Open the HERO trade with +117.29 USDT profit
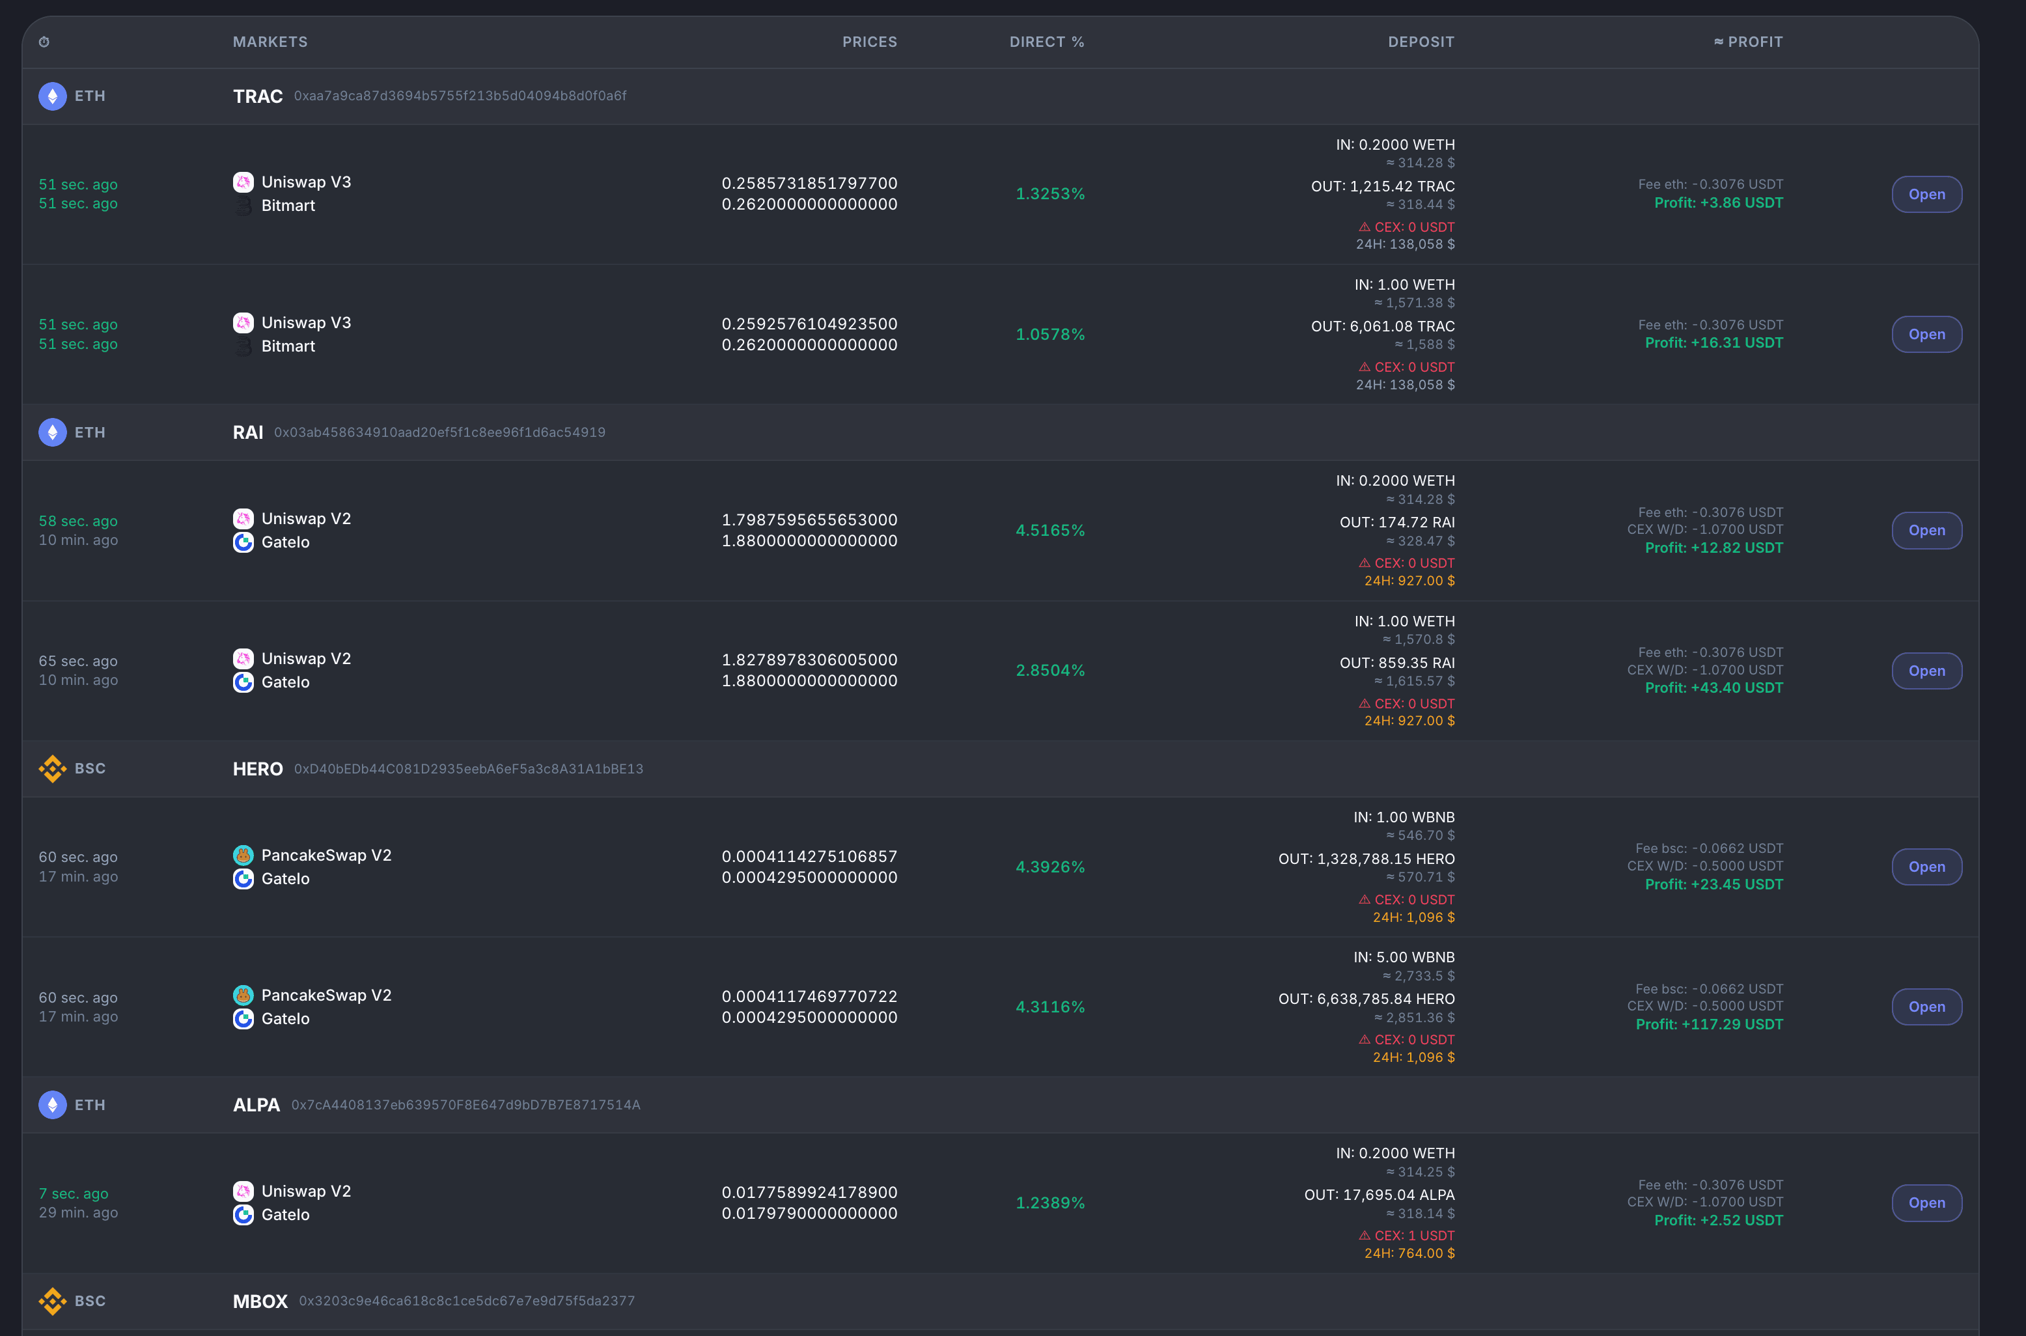Viewport: 2026px width, 1336px height. click(1926, 1007)
